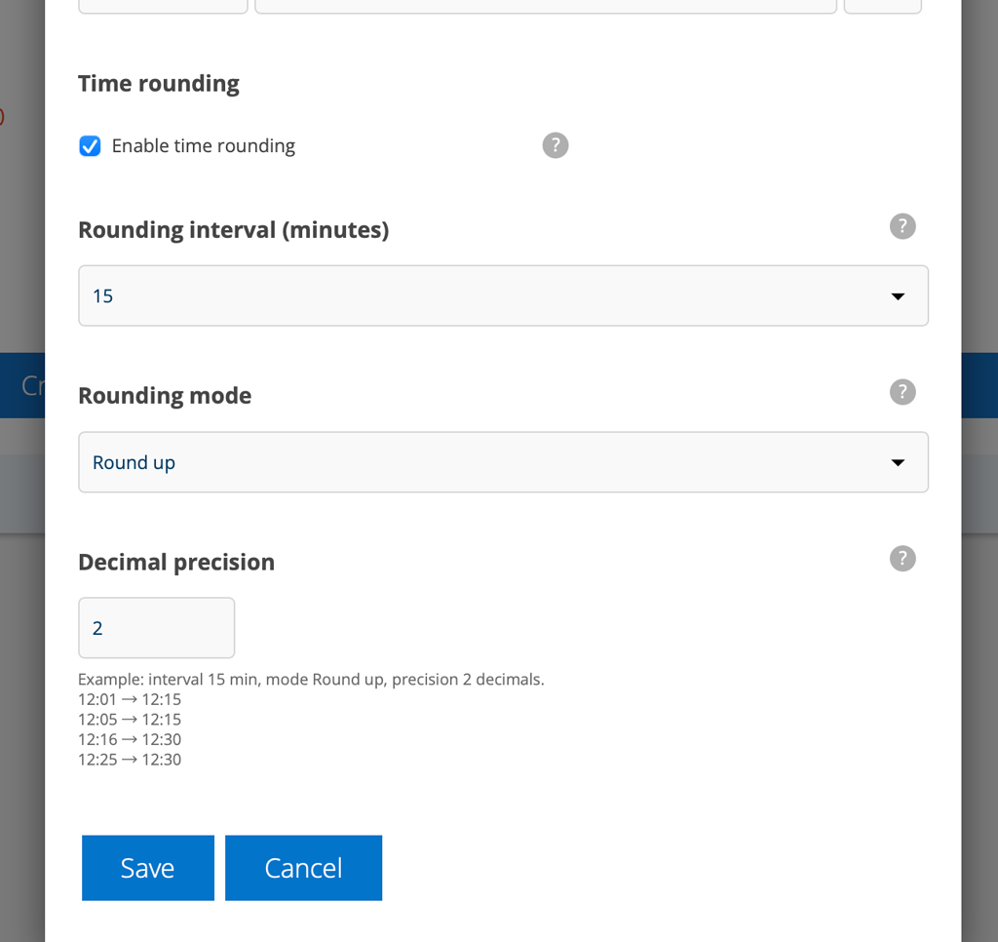Image resolution: width=998 pixels, height=942 pixels.
Task: Click the 'Time rounding' section heading
Action: click(x=159, y=84)
